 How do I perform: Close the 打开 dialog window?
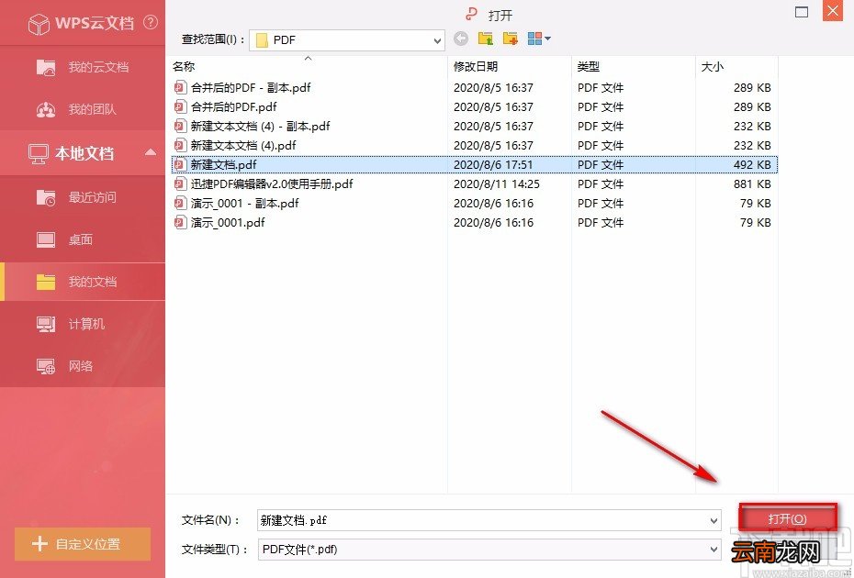(x=833, y=11)
